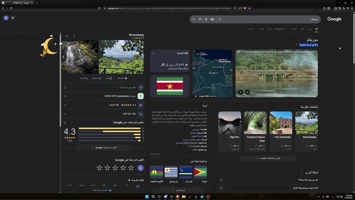Open the Suriname flag image card
This screenshot has height=200, width=355.
pyautogui.click(x=170, y=86)
